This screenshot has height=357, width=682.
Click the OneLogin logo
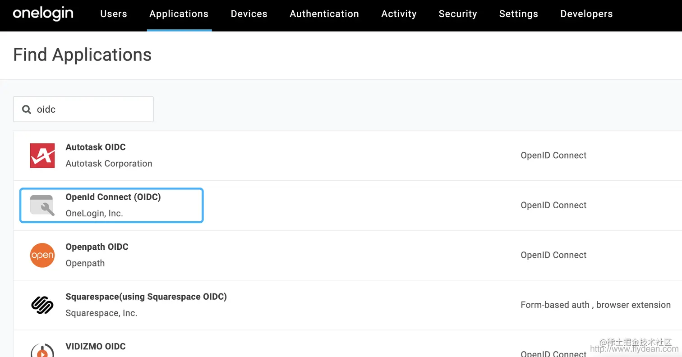pyautogui.click(x=43, y=14)
